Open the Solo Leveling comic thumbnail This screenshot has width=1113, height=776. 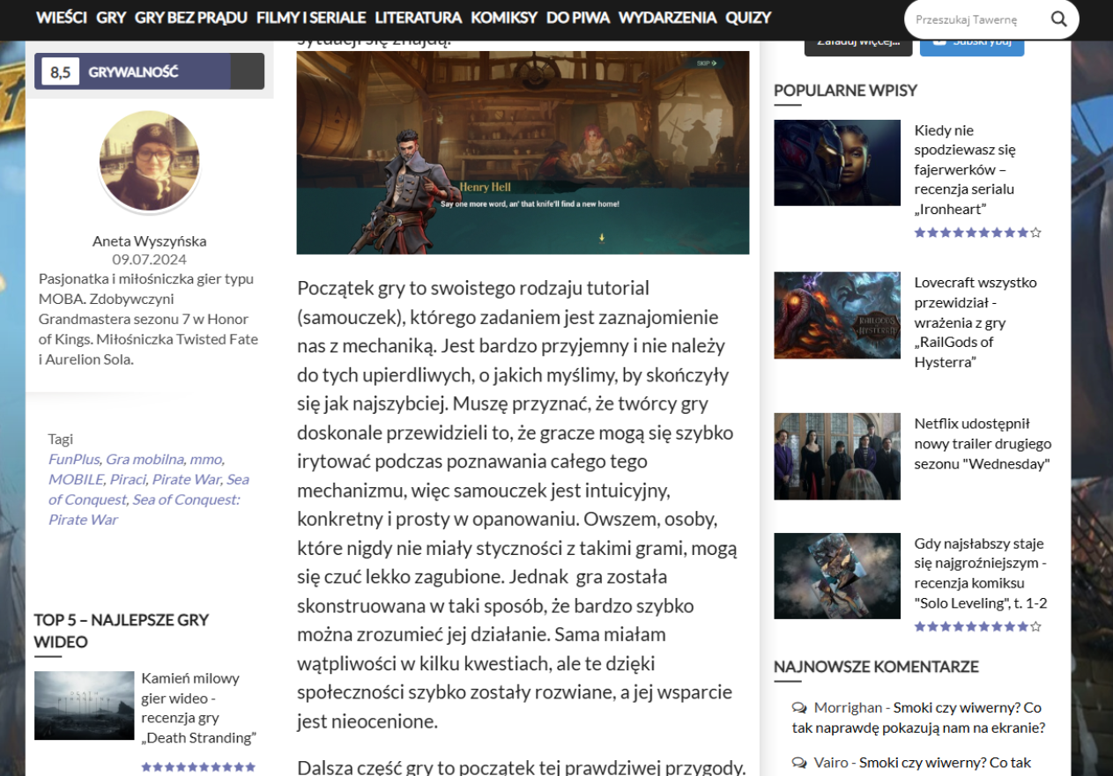coord(837,576)
